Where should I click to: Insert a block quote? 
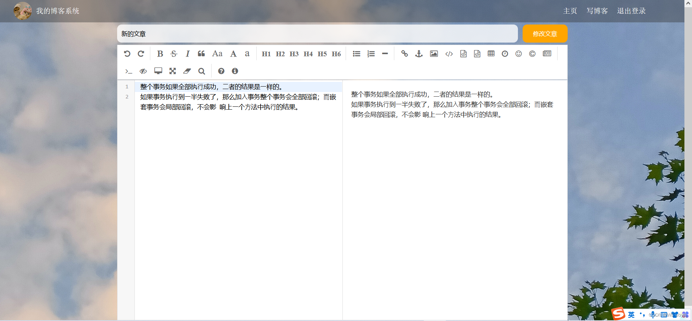[201, 54]
